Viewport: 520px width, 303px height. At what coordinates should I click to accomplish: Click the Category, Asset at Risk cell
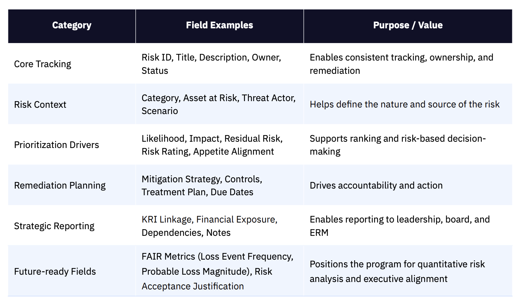coord(218,104)
